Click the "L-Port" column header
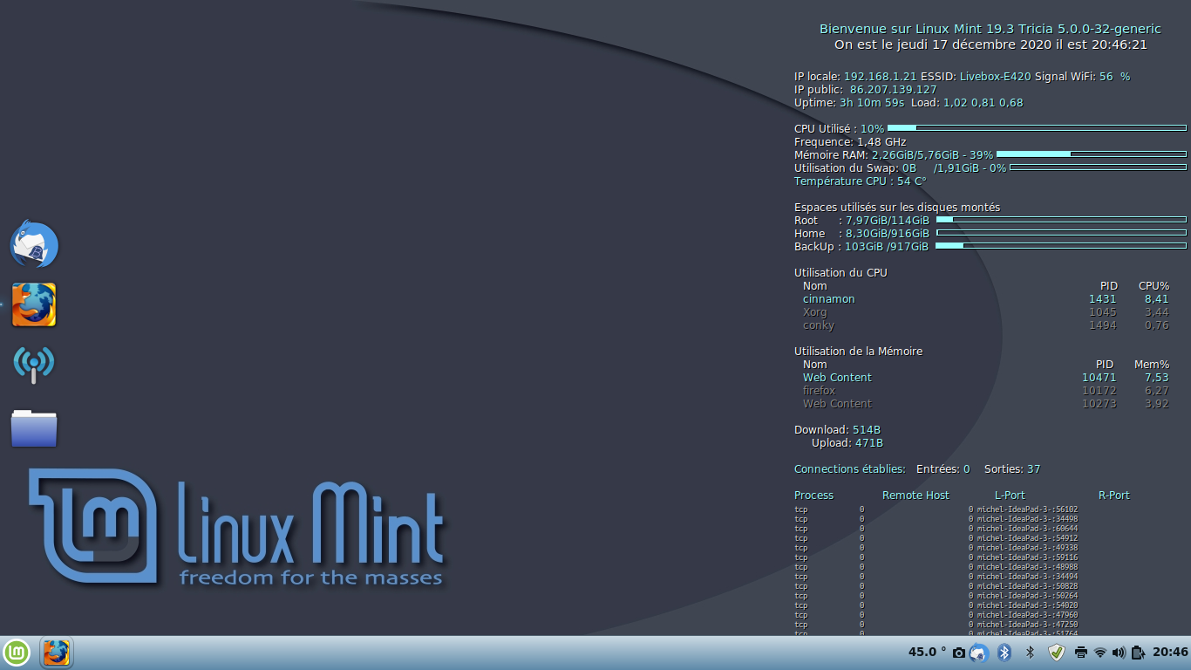 pos(1010,495)
